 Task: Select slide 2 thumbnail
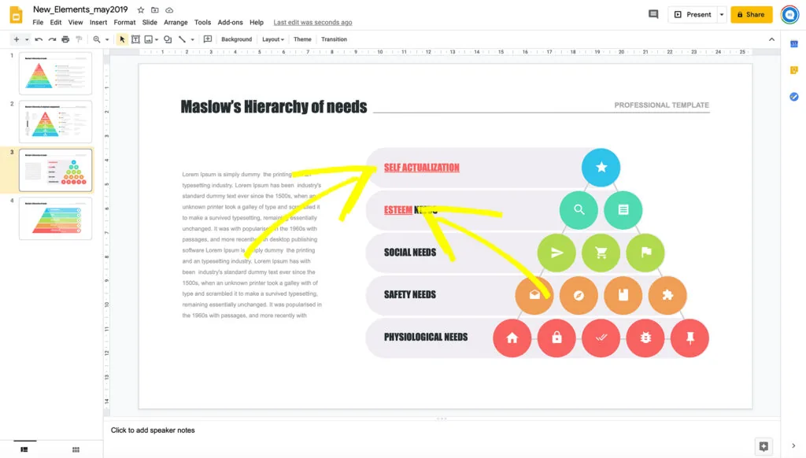[56, 121]
